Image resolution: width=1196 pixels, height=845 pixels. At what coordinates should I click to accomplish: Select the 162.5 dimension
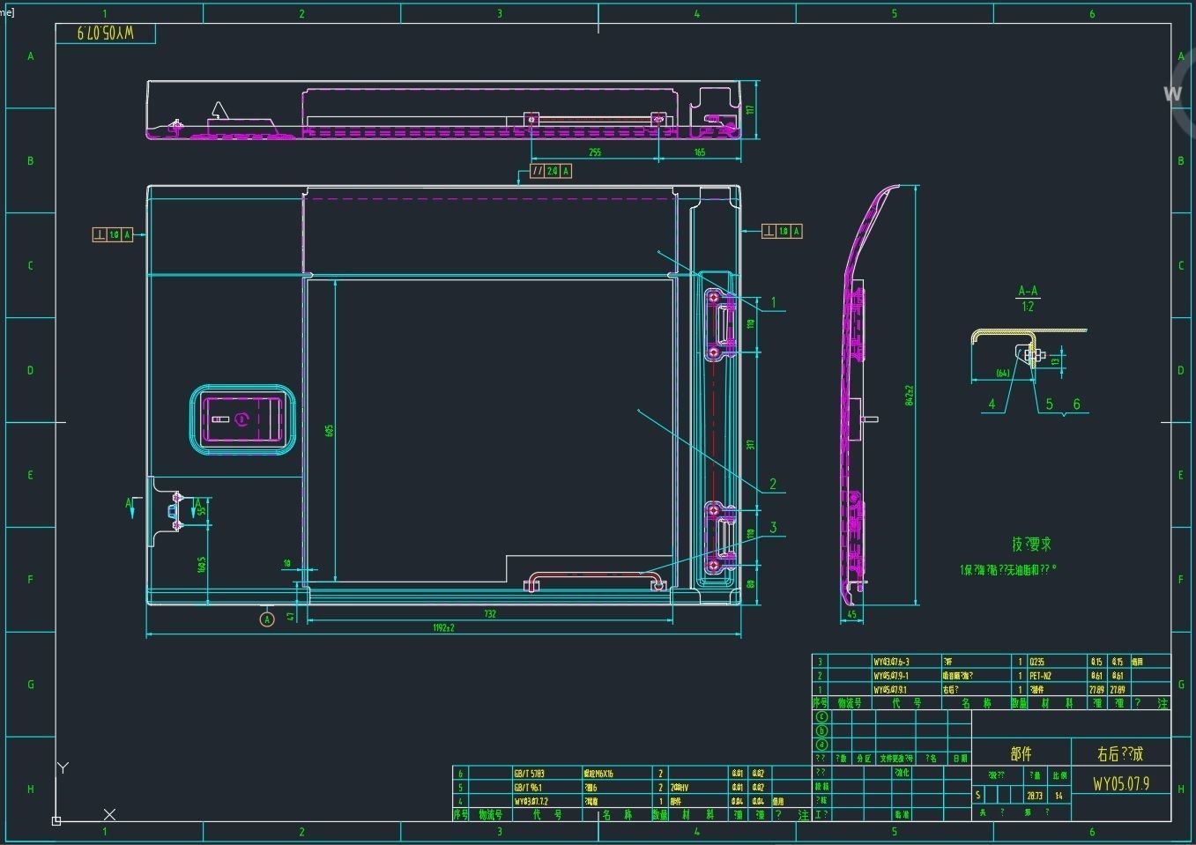point(201,564)
